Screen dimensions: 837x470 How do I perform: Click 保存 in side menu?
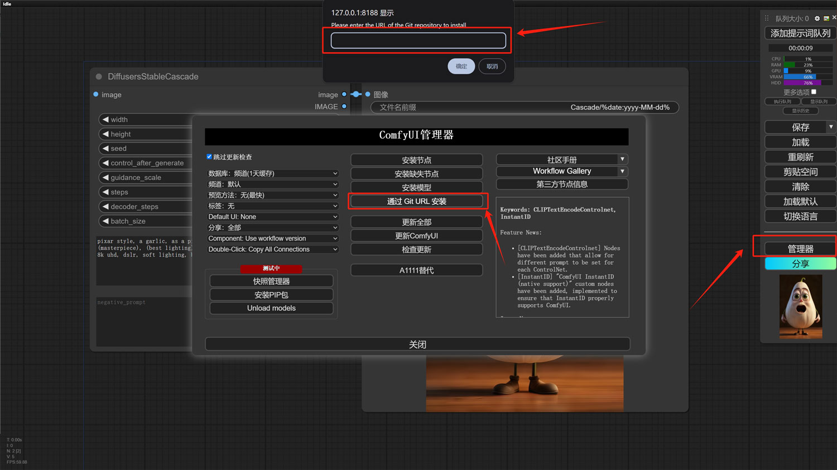(796, 127)
